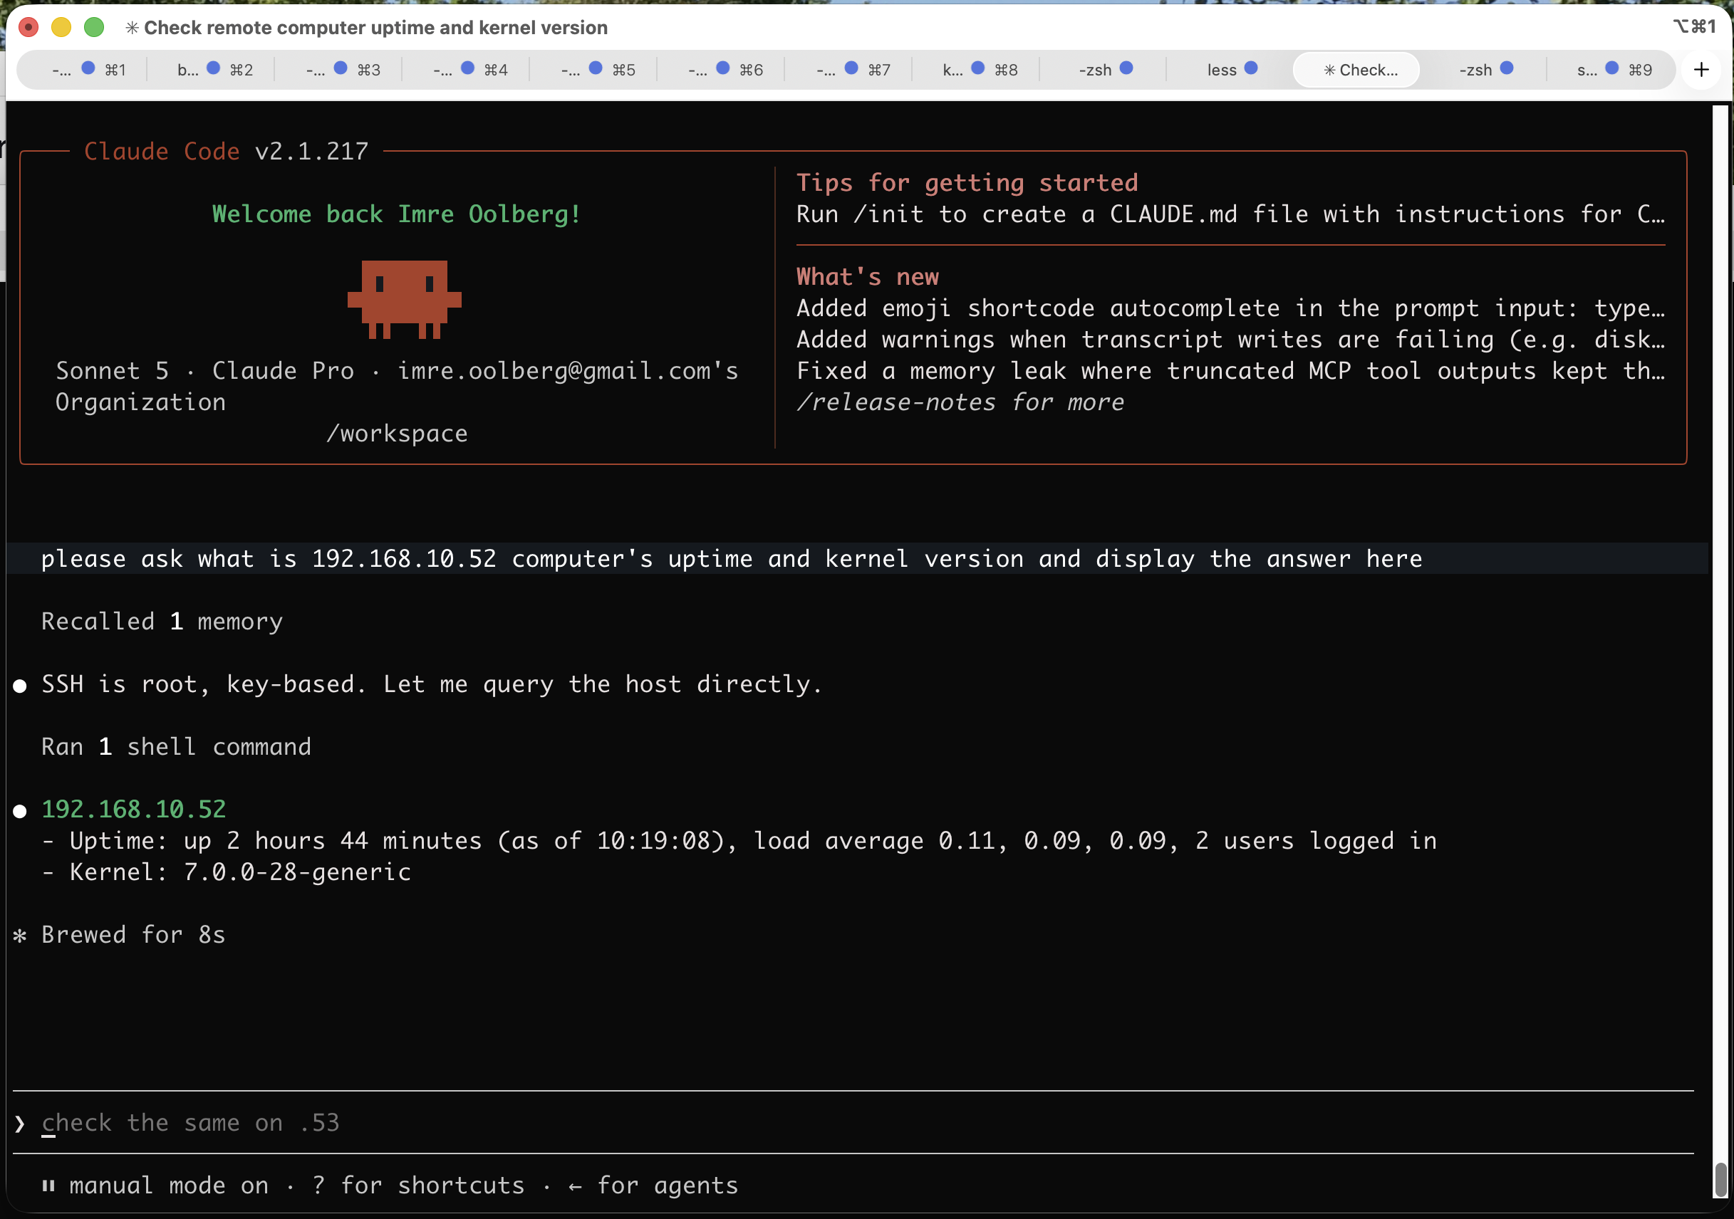Open a new tab with the plus button
Screen dimensions: 1734x1219
pyautogui.click(x=1701, y=70)
